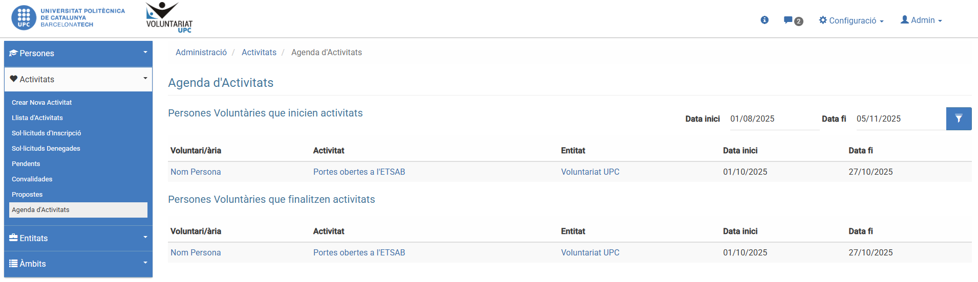Open first Portes obertes a l'ETSAB link
The height and width of the screenshot is (282, 978).
(x=359, y=172)
